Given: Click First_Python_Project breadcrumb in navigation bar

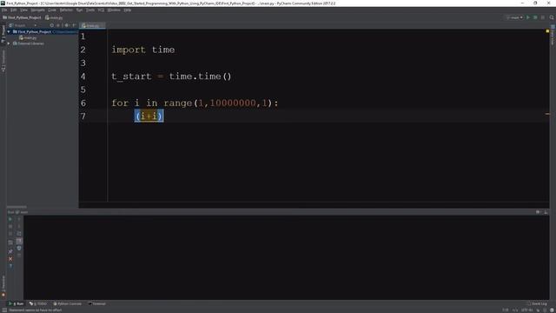Looking at the screenshot, I should click(x=22, y=17).
